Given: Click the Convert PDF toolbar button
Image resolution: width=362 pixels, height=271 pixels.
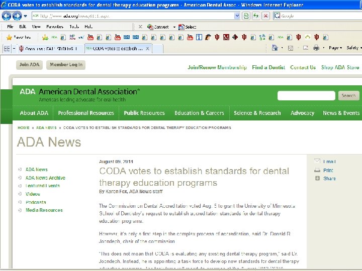Looking at the screenshot, I should pos(158,27).
